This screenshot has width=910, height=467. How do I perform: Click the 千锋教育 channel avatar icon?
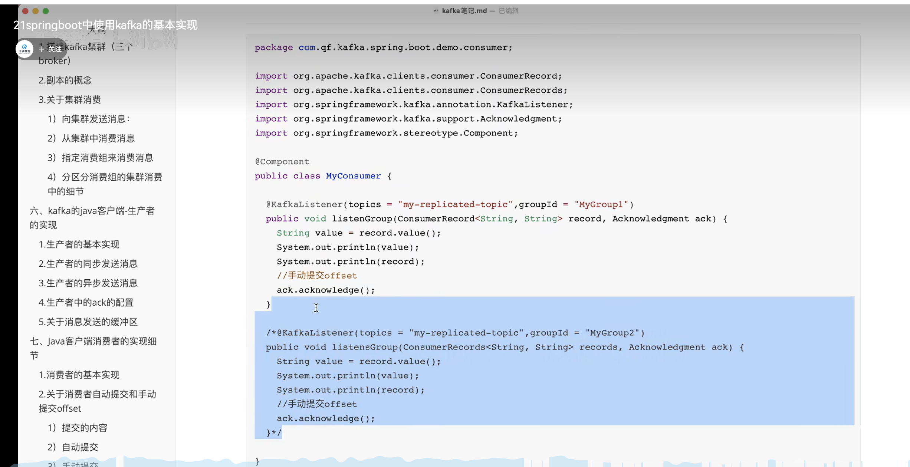coord(24,49)
